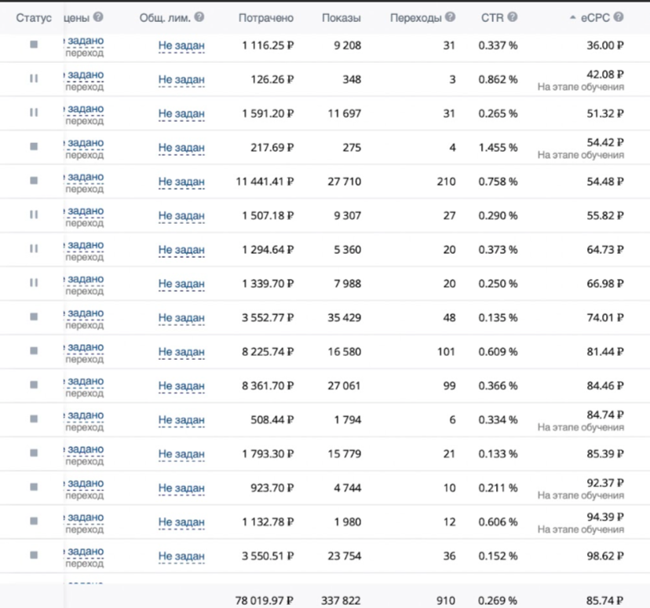The image size is (650, 608).
Task: Toggle paused status in the 1 339.70 ₽ spent row
Action: 34,284
